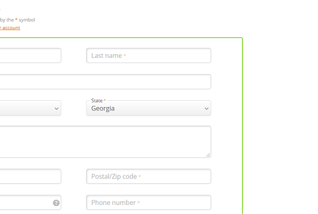Click the Phone number placeholder text

pos(114,203)
